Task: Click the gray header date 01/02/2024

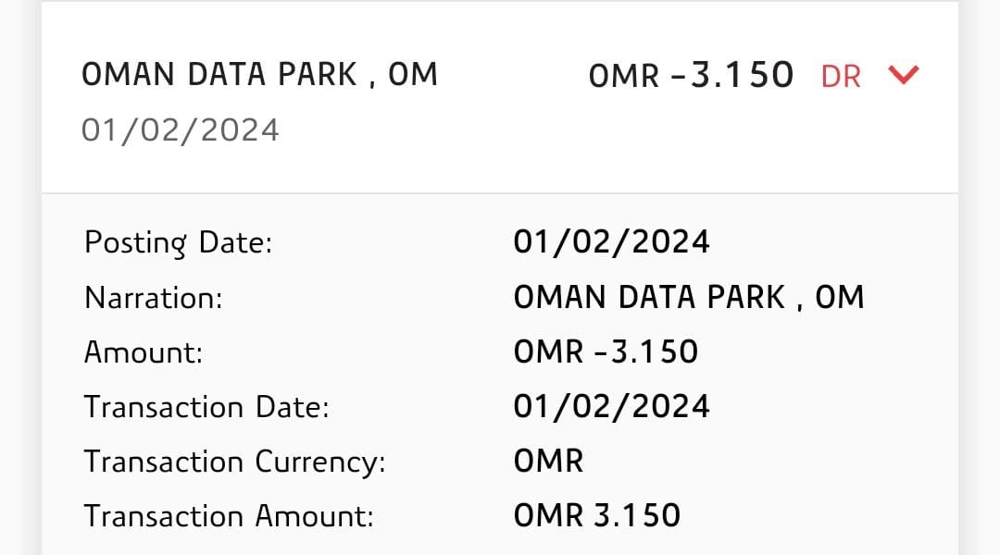Action: pyautogui.click(x=181, y=130)
